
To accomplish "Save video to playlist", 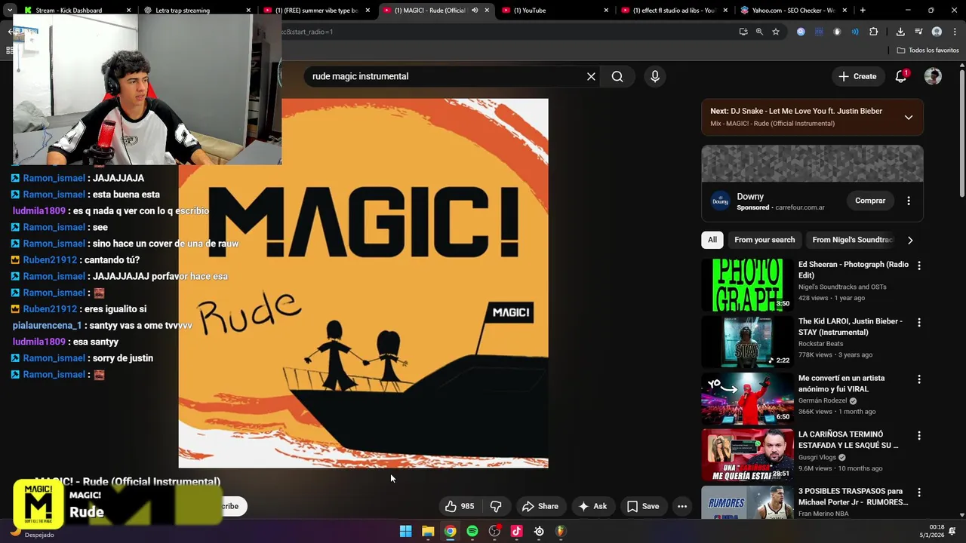I will pos(643,506).
